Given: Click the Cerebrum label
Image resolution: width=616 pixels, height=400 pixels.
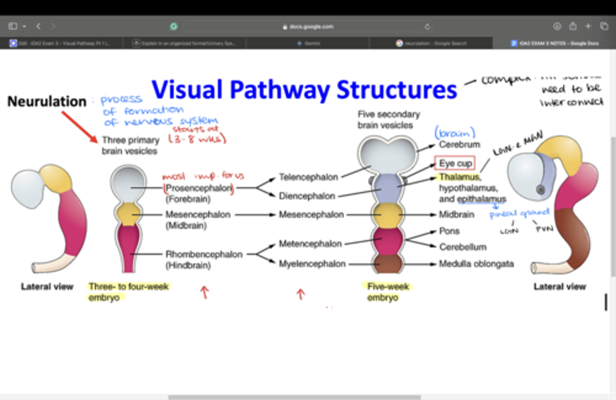Looking at the screenshot, I should 459,144.
